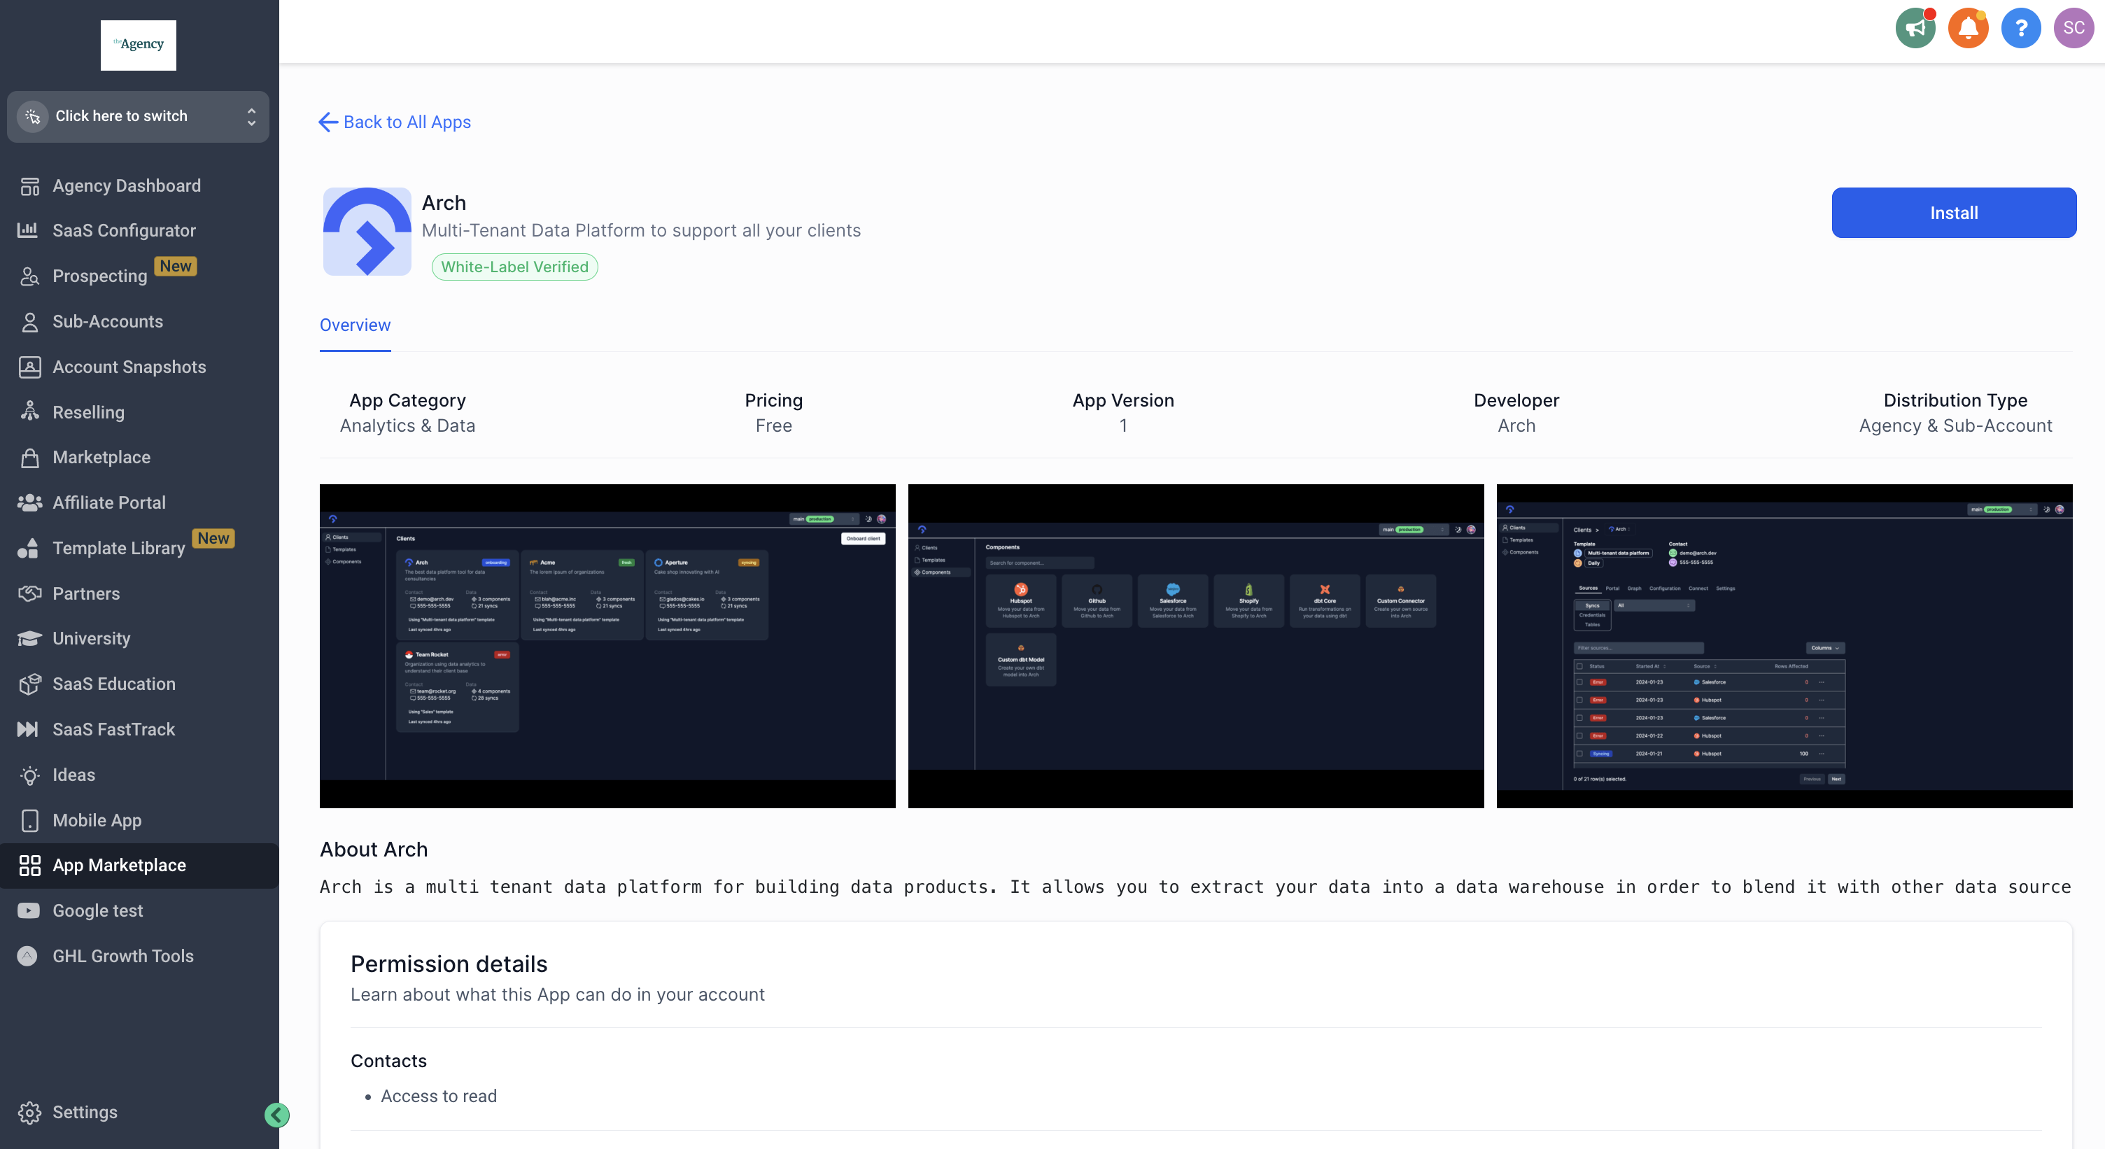This screenshot has width=2105, height=1149.
Task: Open the announcements megaphone icon
Action: pyautogui.click(x=1915, y=29)
